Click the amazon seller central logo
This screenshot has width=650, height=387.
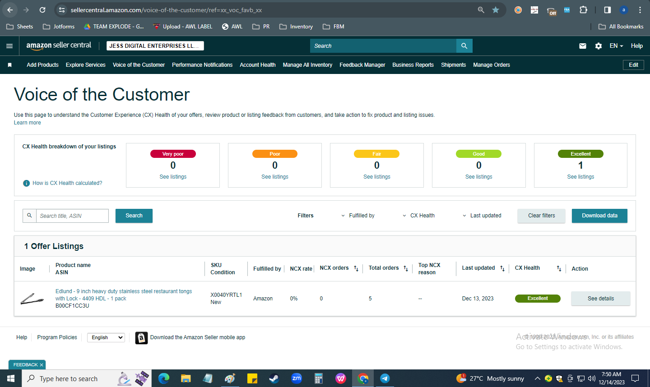click(x=59, y=46)
